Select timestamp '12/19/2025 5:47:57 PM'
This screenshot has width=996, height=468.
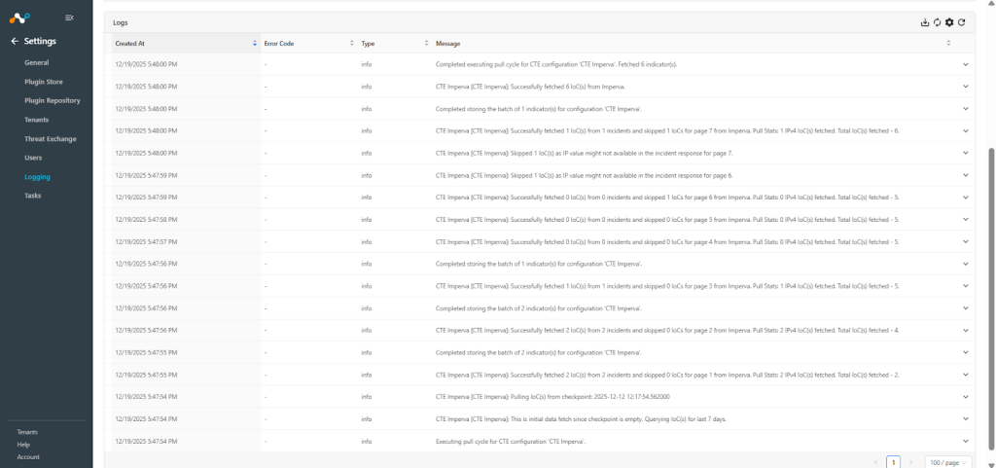(x=146, y=241)
